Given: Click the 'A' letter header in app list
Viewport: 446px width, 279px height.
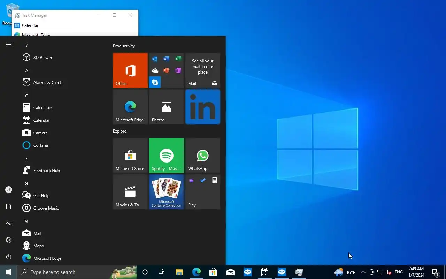Looking at the screenshot, I should click(x=26, y=70).
